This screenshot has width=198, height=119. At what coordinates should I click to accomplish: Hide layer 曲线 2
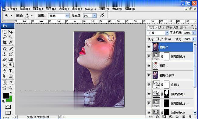(x=149, y=85)
